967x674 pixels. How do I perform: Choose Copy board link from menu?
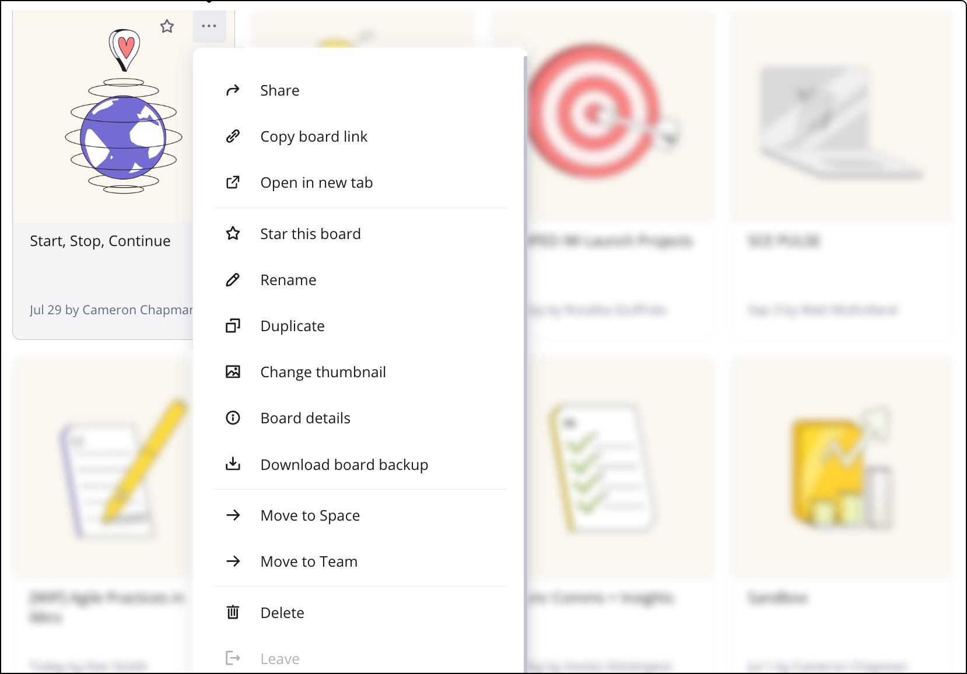pyautogui.click(x=314, y=136)
